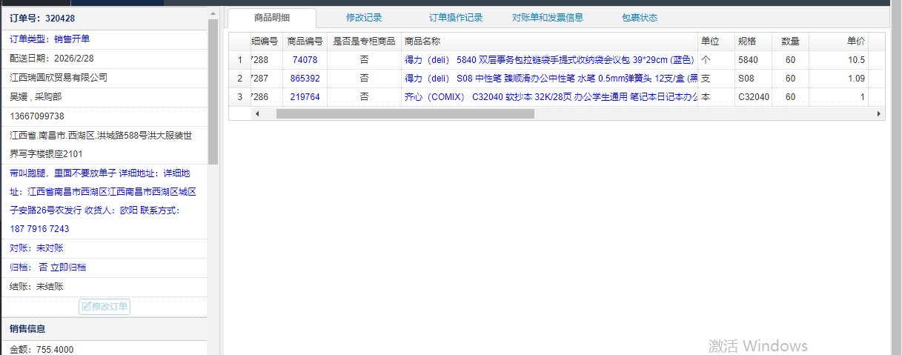
Task: Click the table's scroll-right arrow
Action: [878, 114]
